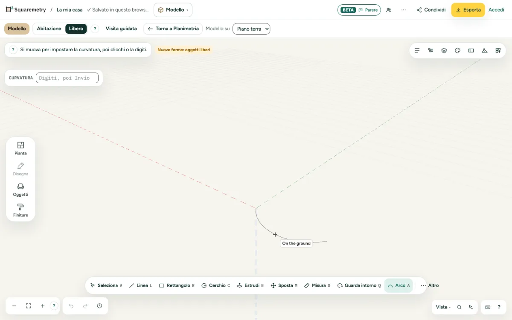Open the collaborators people icon

[389, 10]
